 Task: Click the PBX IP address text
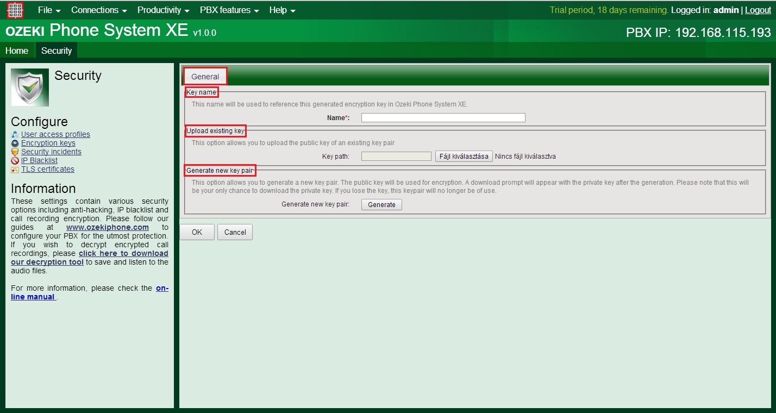click(x=698, y=32)
